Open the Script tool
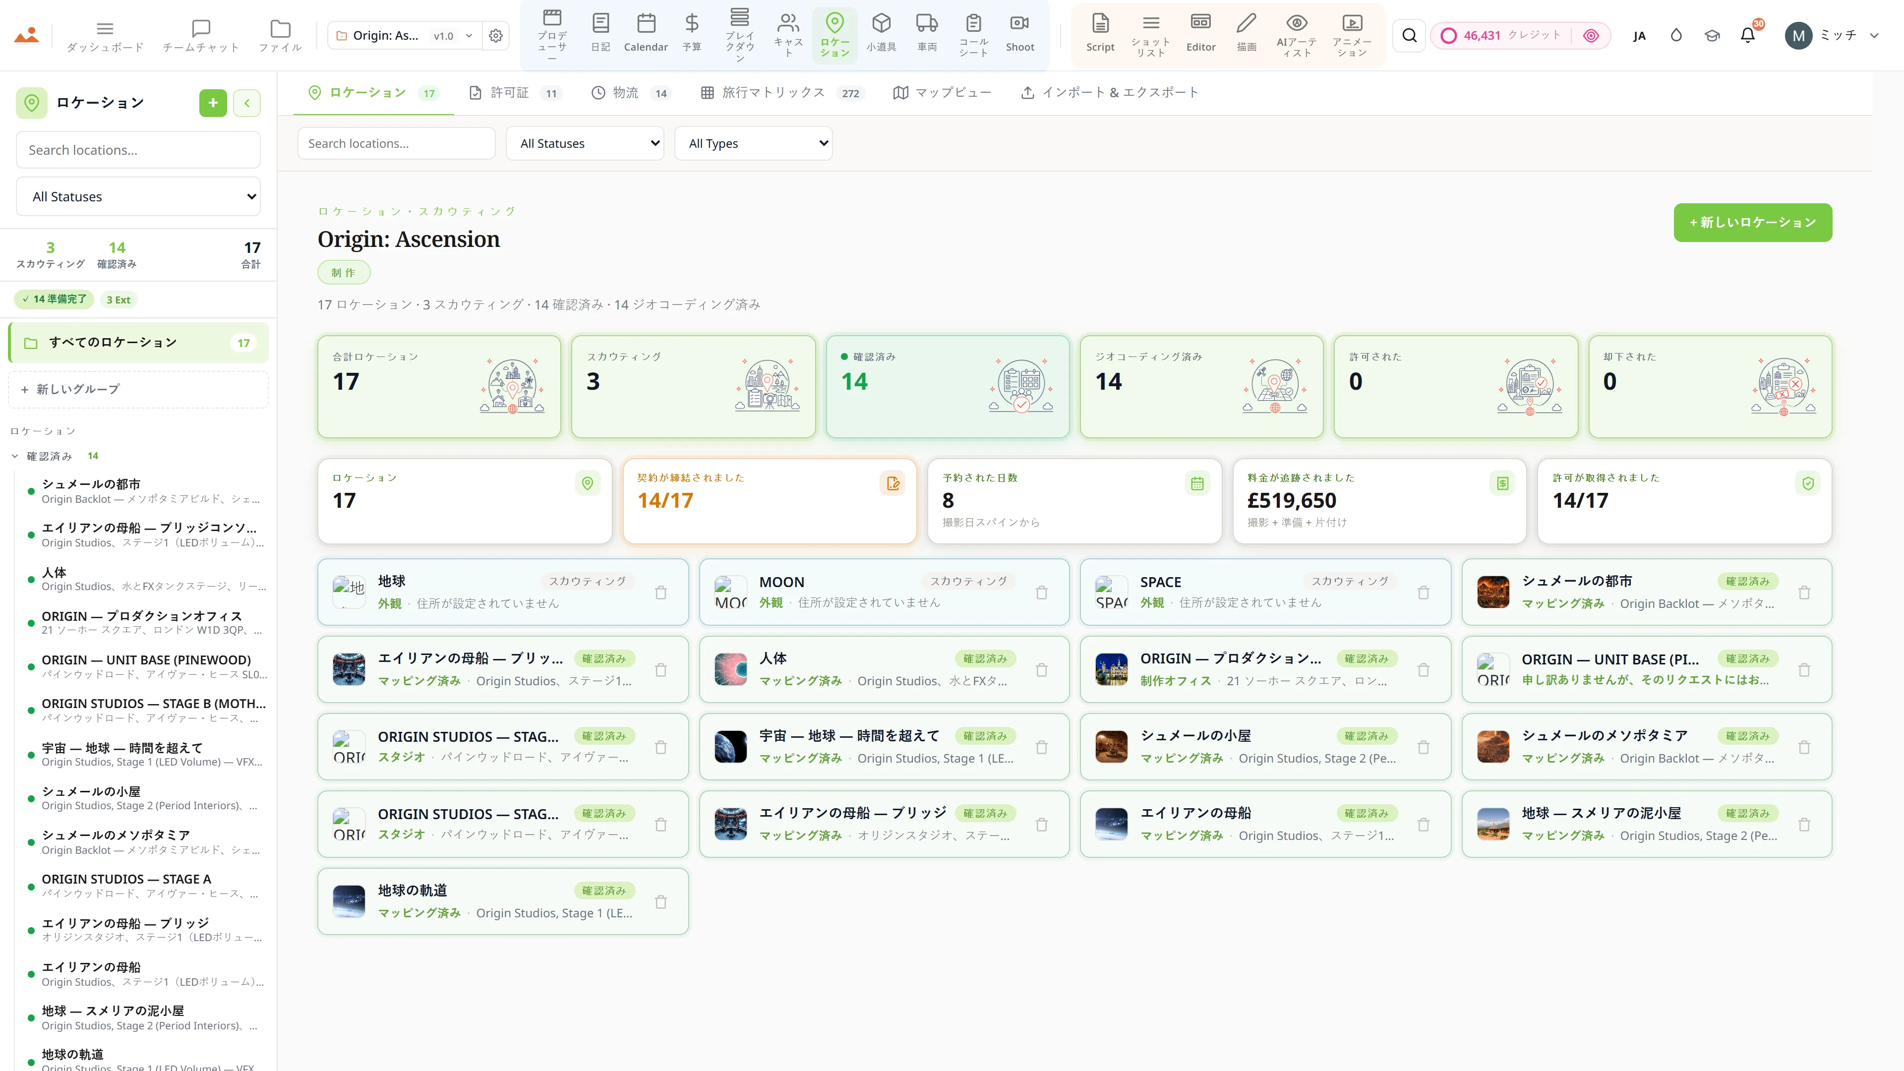 point(1100,33)
